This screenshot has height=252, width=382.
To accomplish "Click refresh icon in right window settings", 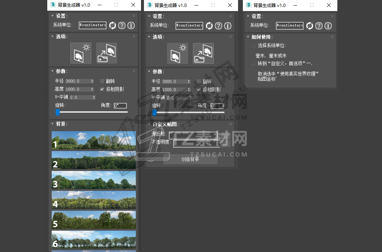I will [x=310, y=26].
